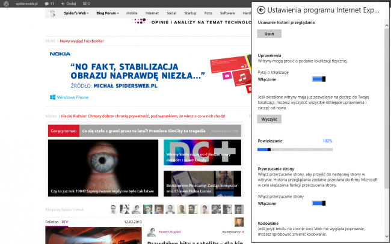Open comments bubble showing 11

(x=49, y=4)
